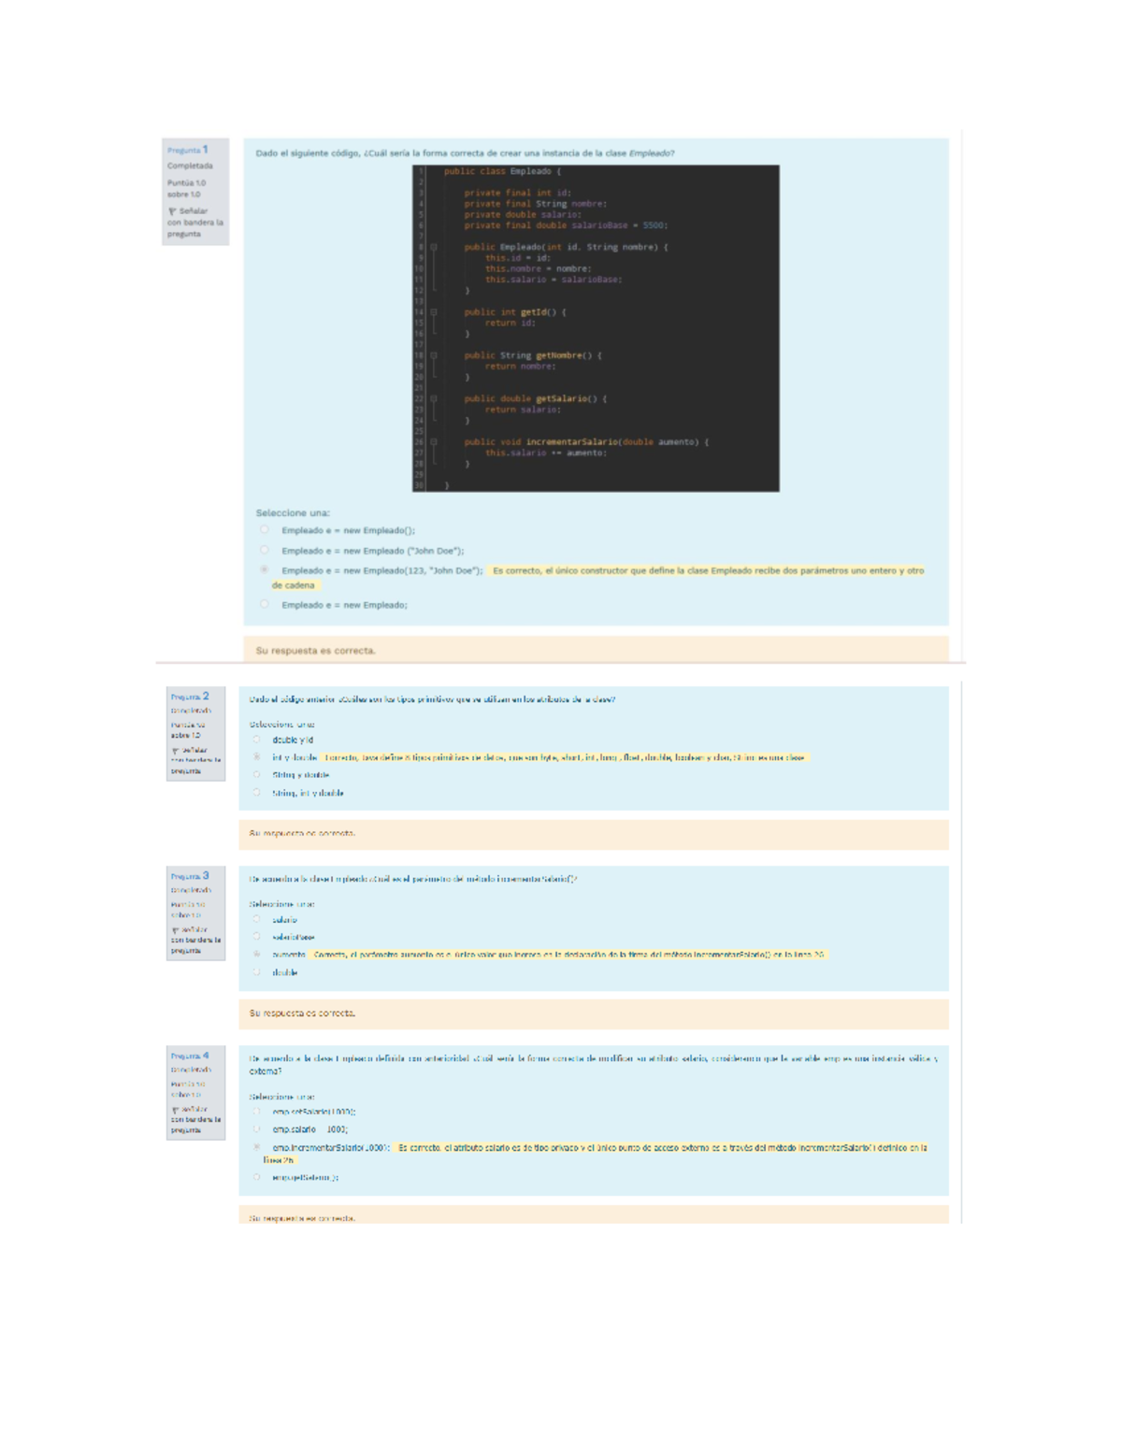Select the 'double y id' radio option
The image size is (1122, 1452).
point(257,740)
